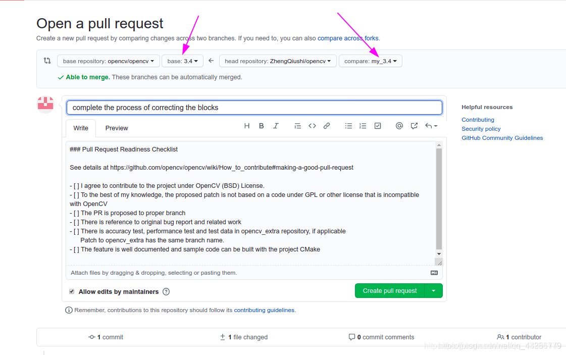This screenshot has width=566, height=355.
Task: Click the Able to merge status text
Action: click(88, 77)
